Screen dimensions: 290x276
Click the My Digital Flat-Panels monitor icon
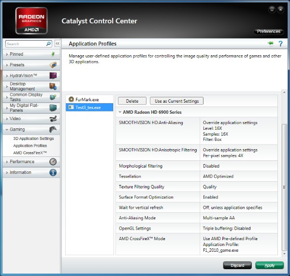pyautogui.click(x=53, y=108)
